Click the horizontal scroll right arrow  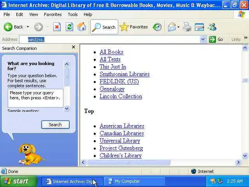pyautogui.click(x=238, y=162)
